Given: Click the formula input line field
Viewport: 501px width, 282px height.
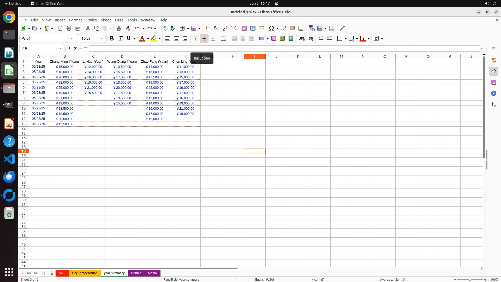Looking at the screenshot, I should click(x=284, y=49).
